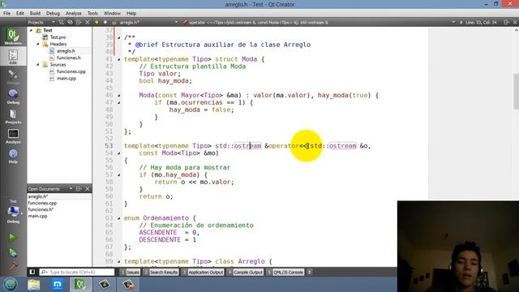519x292 pixels.
Task: Click the Type to locate search field
Action: coord(77,272)
